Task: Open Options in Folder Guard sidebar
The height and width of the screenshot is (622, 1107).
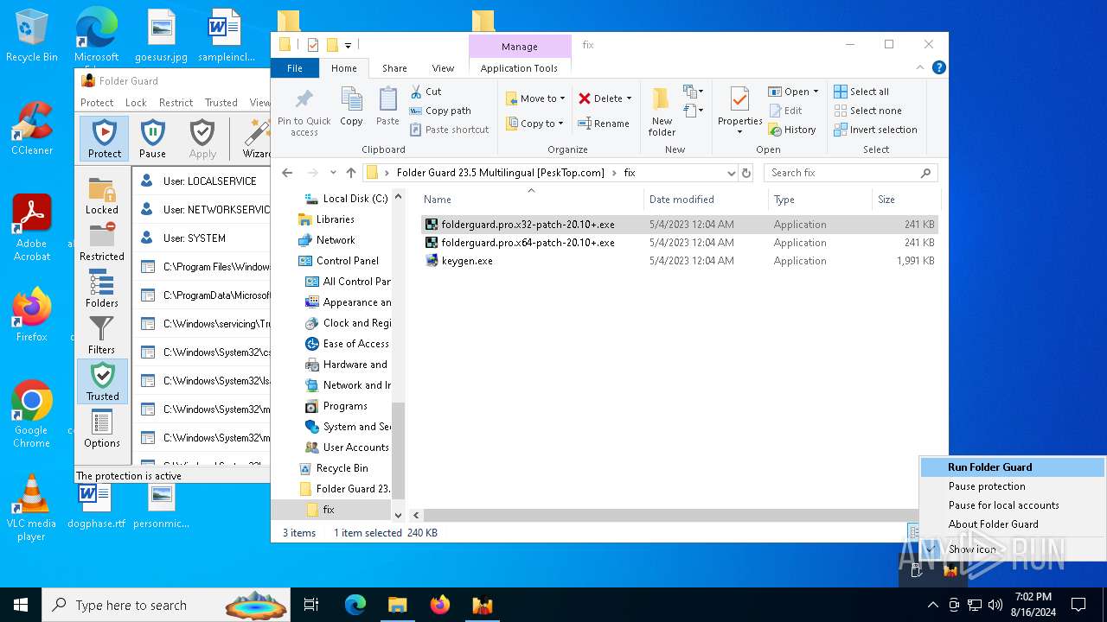Action: coord(102,428)
